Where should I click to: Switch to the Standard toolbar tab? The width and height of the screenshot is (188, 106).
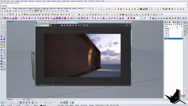tap(4, 9)
